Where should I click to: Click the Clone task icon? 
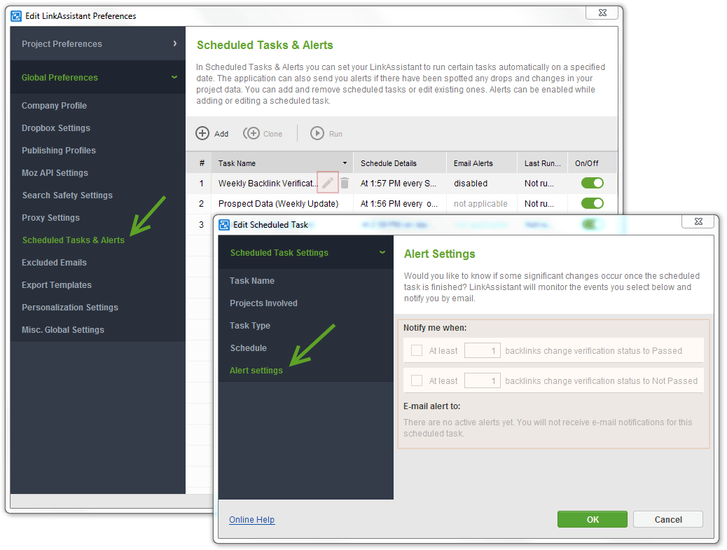point(251,134)
